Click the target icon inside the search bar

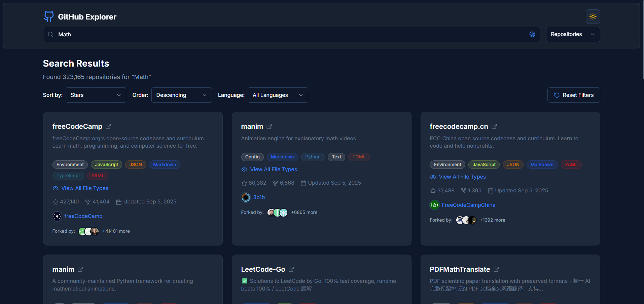point(532,34)
